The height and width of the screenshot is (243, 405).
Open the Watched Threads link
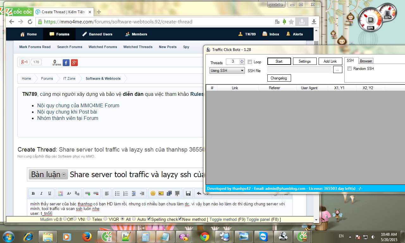tap(138, 47)
